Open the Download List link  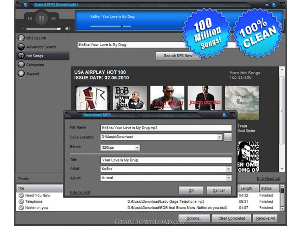pyautogui.click(x=269, y=179)
